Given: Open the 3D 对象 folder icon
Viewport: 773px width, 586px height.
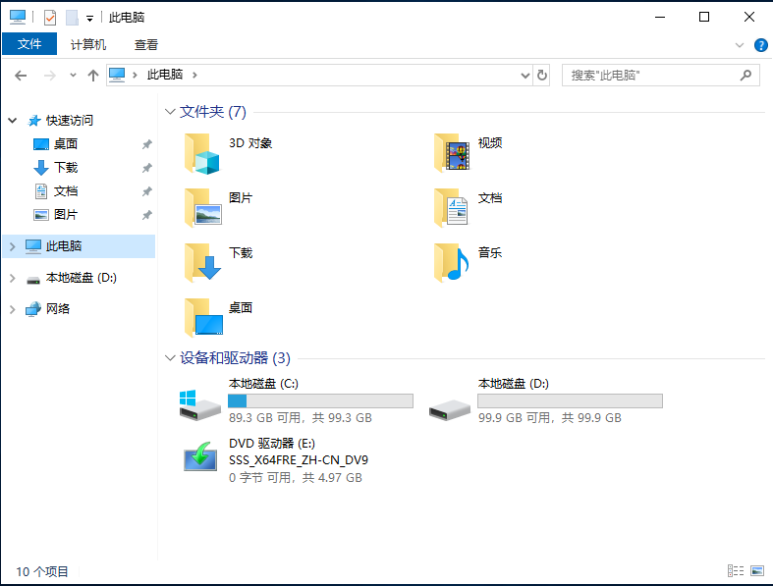Looking at the screenshot, I should pyautogui.click(x=203, y=152).
